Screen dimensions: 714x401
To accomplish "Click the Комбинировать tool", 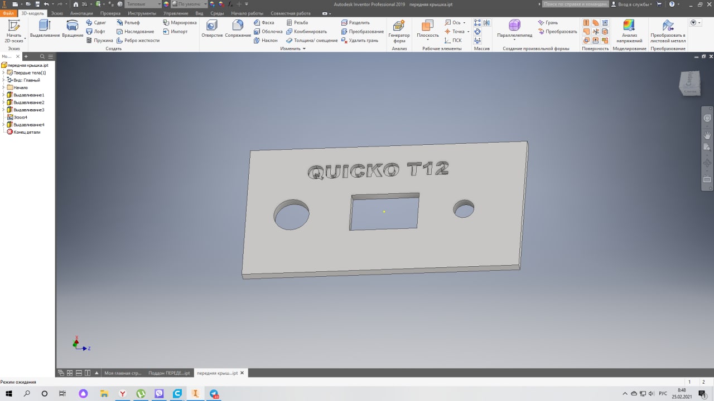I will point(306,32).
